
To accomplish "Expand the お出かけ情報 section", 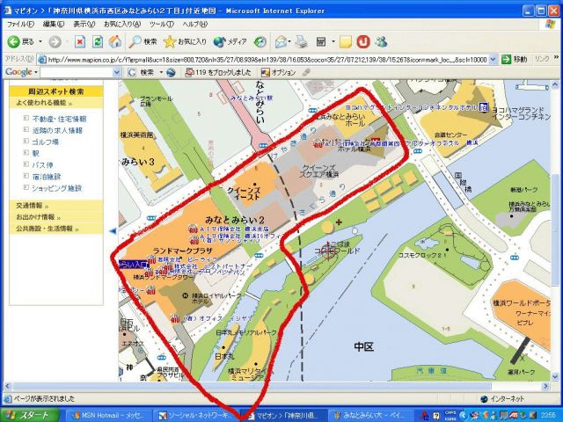I will (x=39, y=217).
